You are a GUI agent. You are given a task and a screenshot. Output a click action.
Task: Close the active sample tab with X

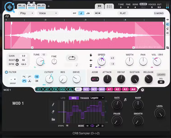[34, 3]
